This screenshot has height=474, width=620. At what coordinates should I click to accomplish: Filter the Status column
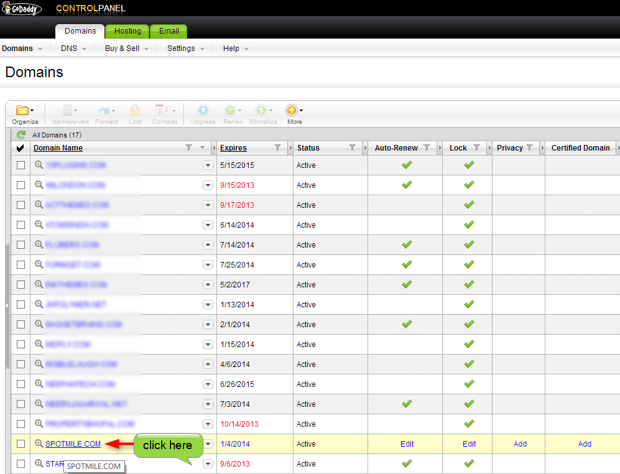pyautogui.click(x=352, y=147)
